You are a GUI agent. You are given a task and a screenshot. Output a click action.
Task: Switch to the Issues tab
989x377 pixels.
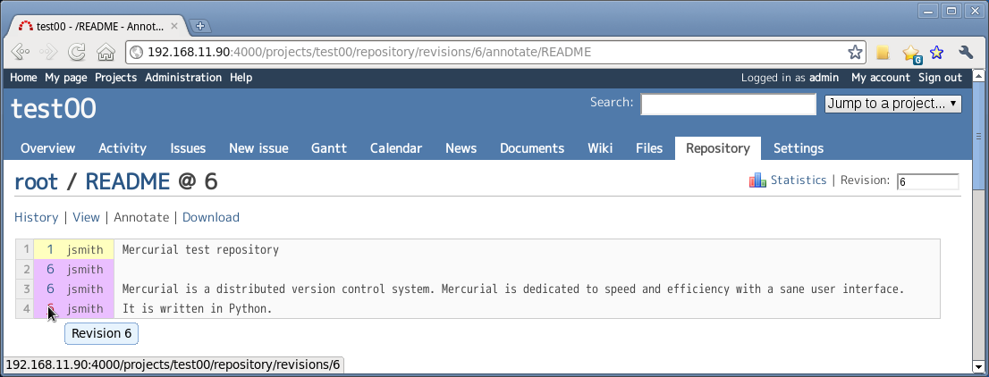(188, 148)
